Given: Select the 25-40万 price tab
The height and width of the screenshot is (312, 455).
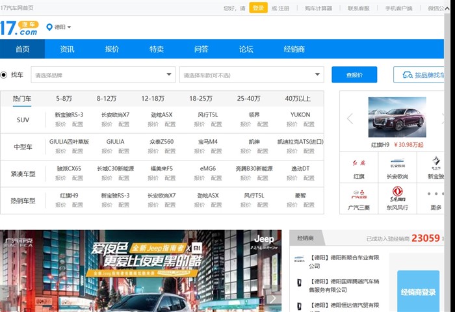Looking at the screenshot, I should click(248, 99).
